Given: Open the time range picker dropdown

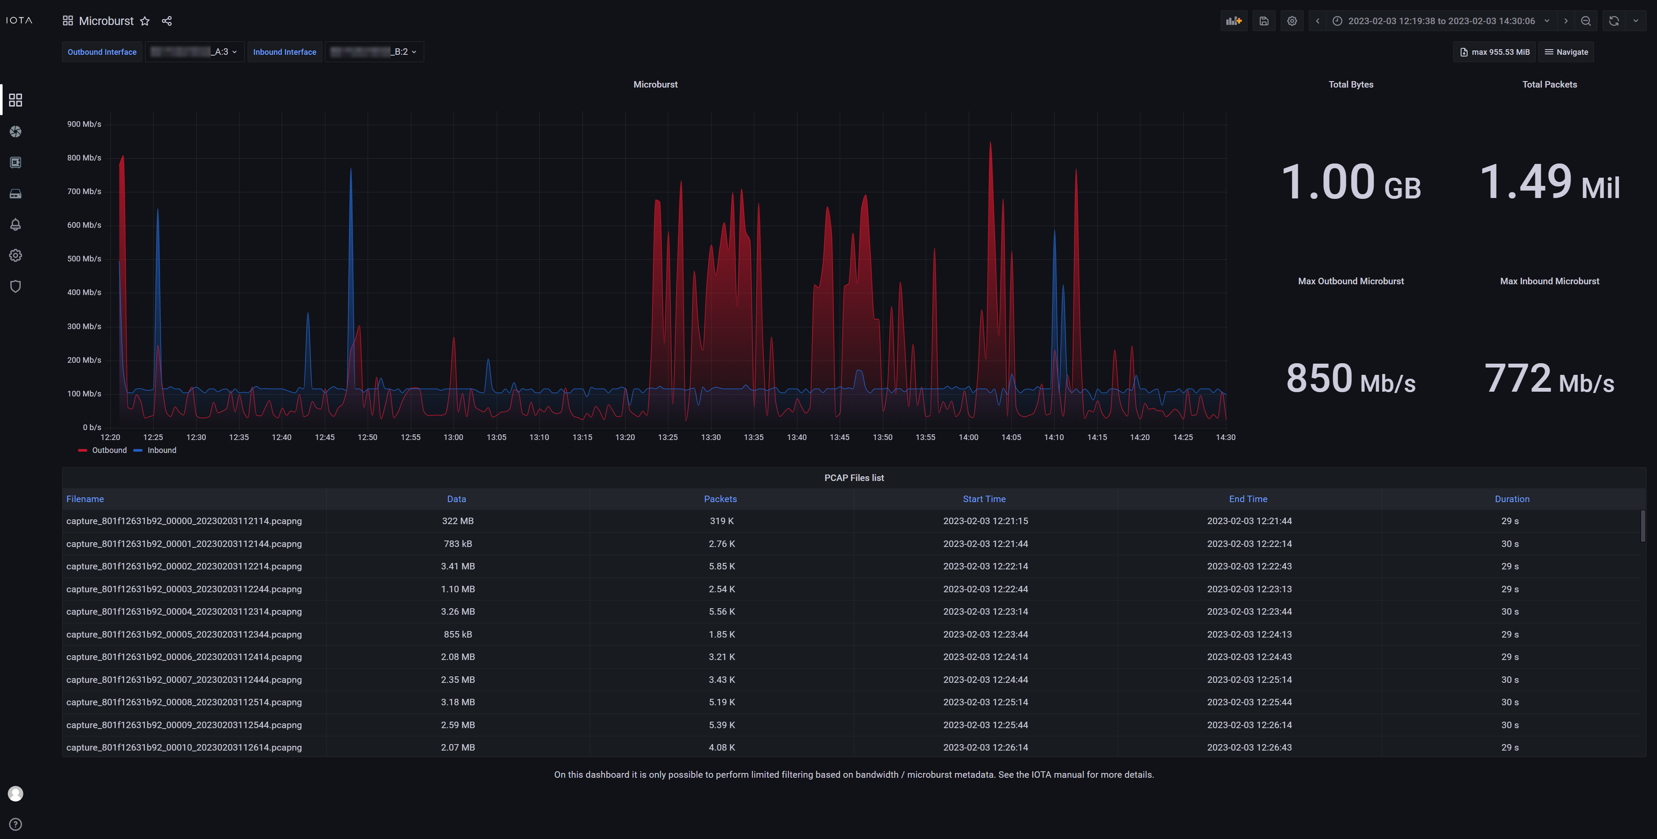Looking at the screenshot, I should point(1441,21).
